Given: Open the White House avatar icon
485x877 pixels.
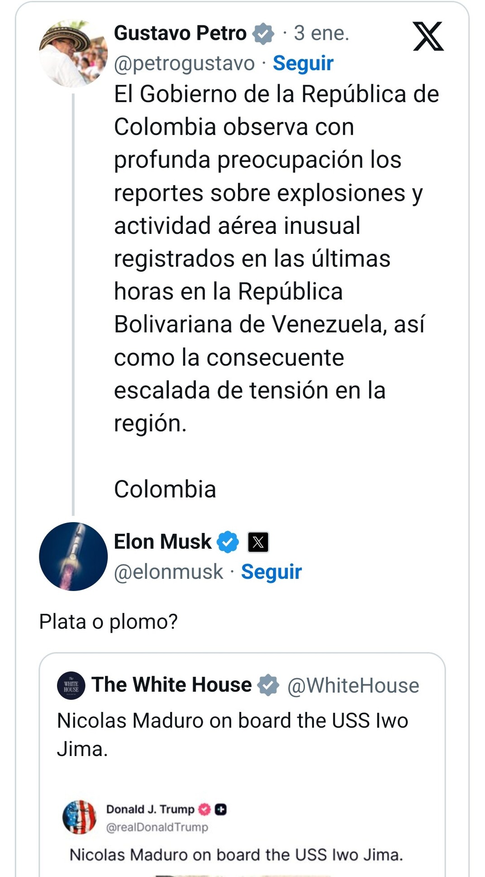Looking at the screenshot, I should (x=71, y=685).
